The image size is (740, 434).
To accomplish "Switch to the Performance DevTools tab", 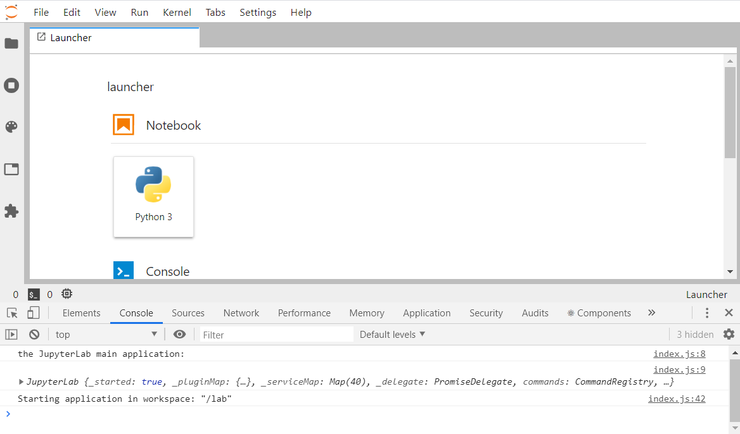I will (304, 313).
